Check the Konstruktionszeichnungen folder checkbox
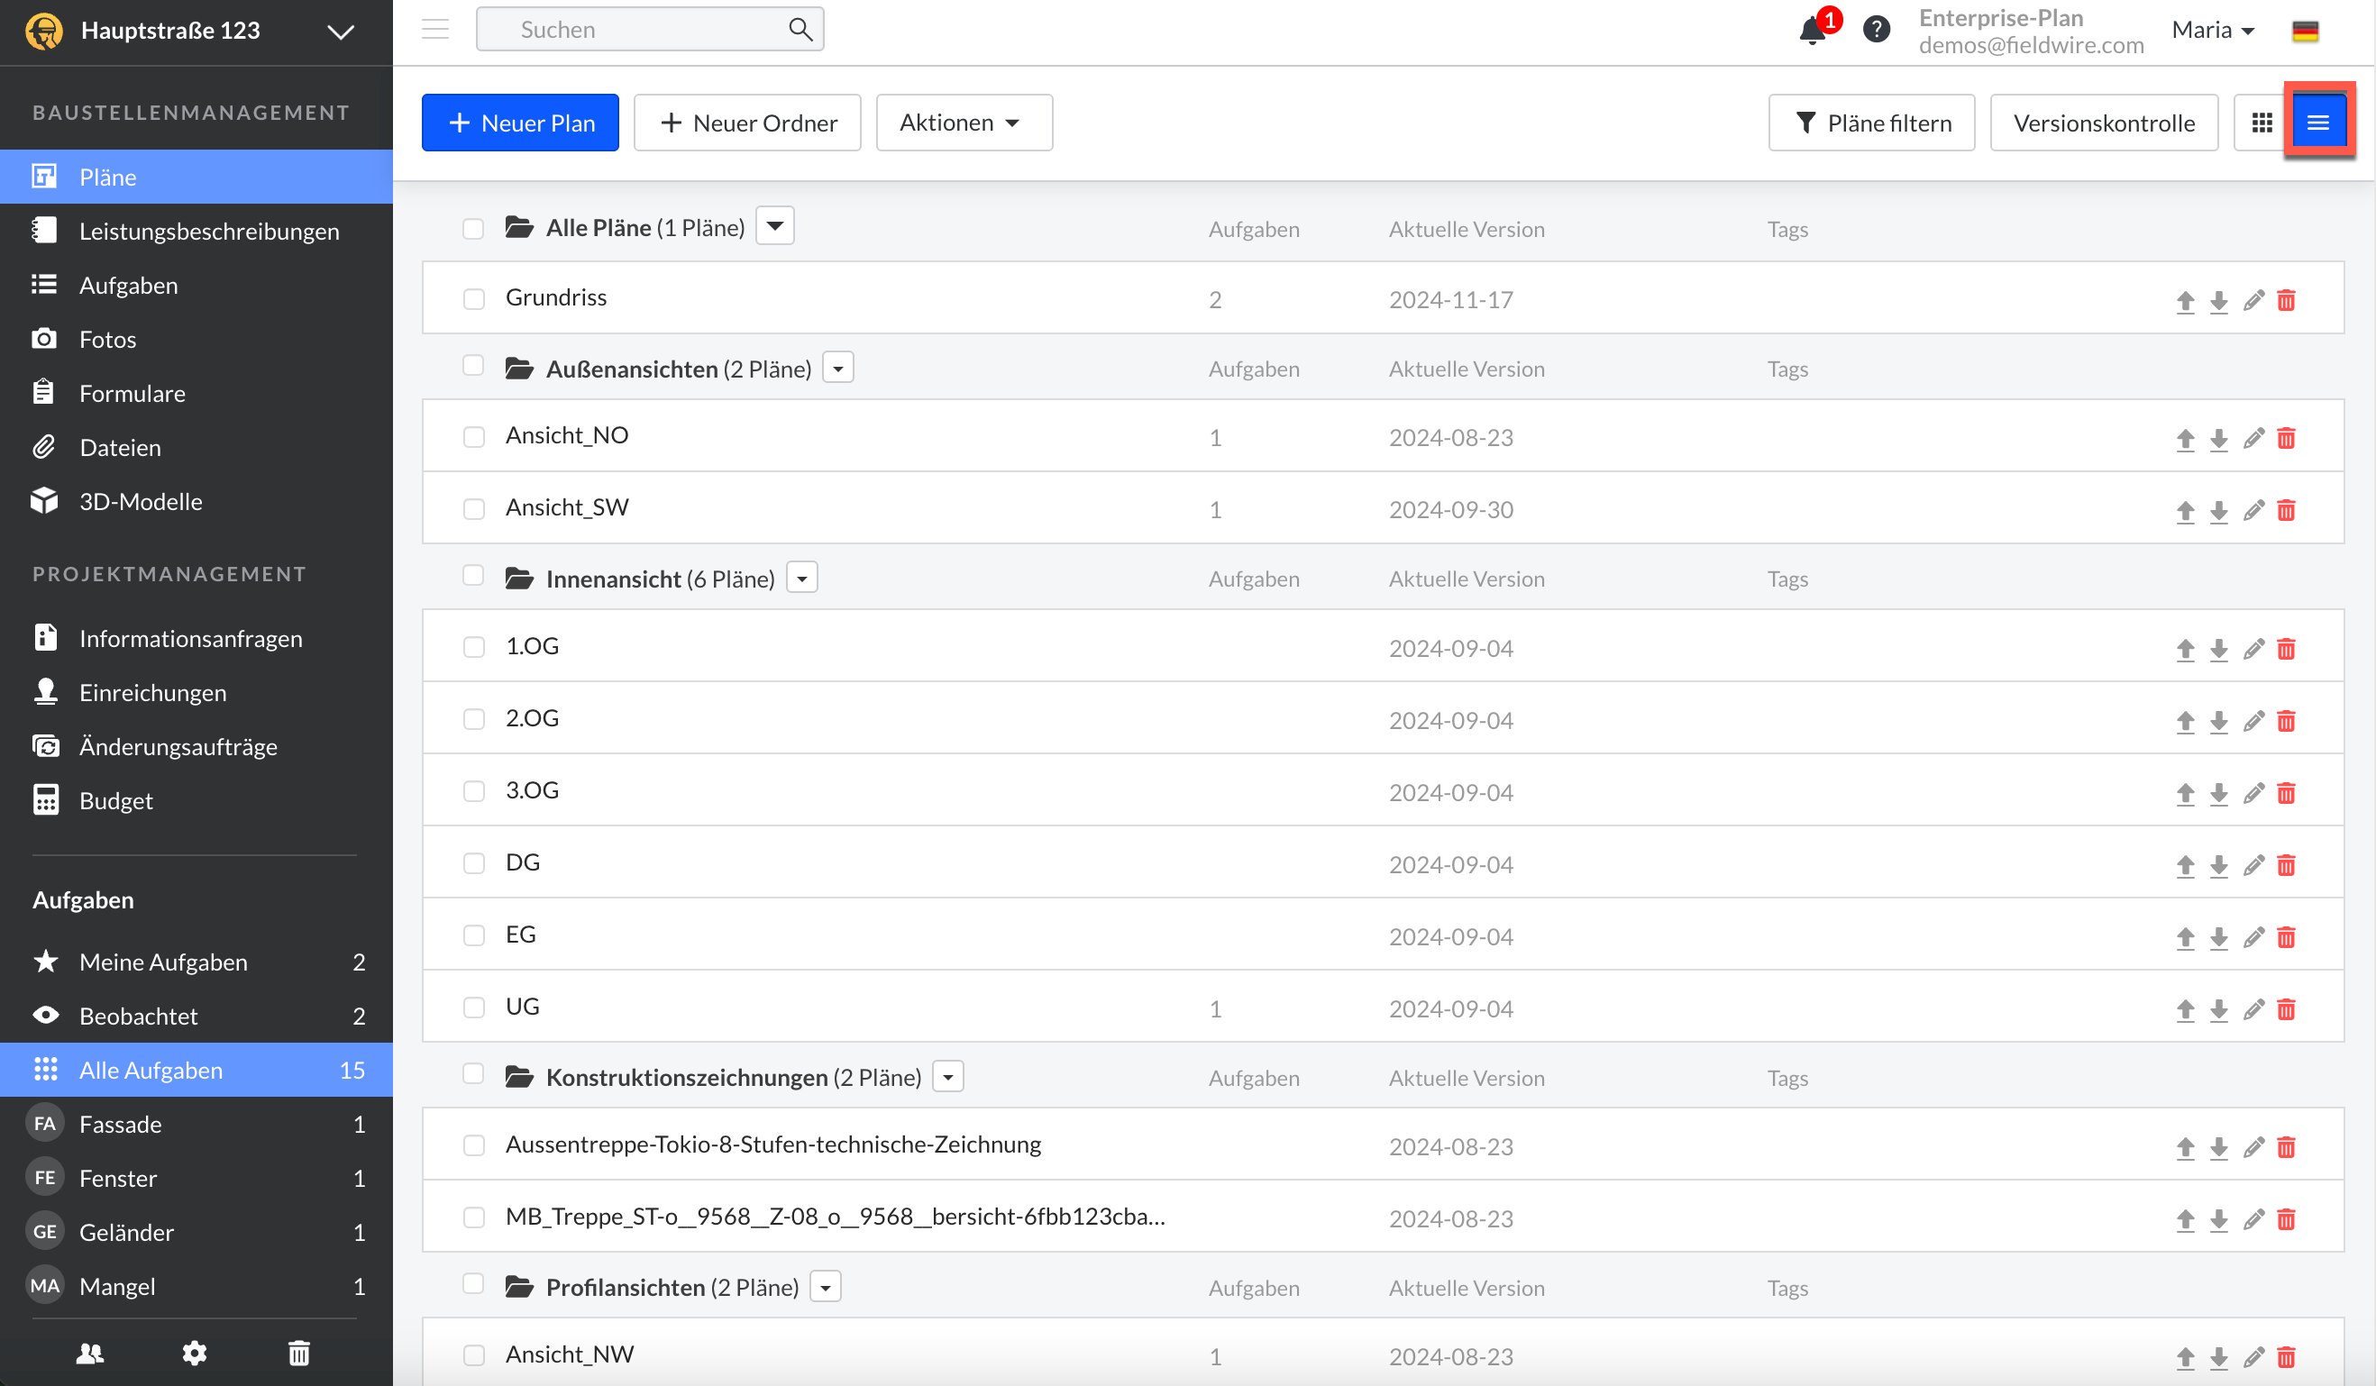Screen dimensions: 2376x1386 point(473,1075)
